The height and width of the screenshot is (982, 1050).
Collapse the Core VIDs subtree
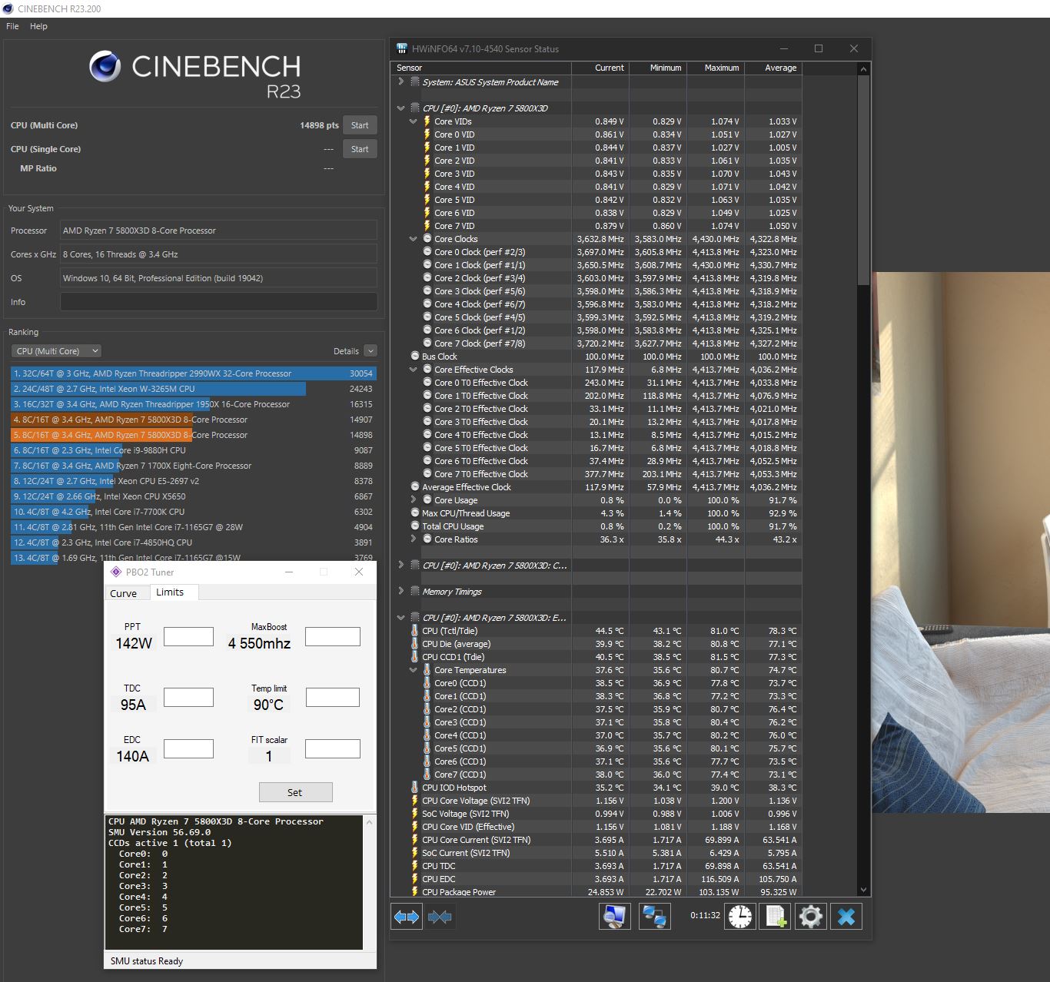tap(413, 121)
